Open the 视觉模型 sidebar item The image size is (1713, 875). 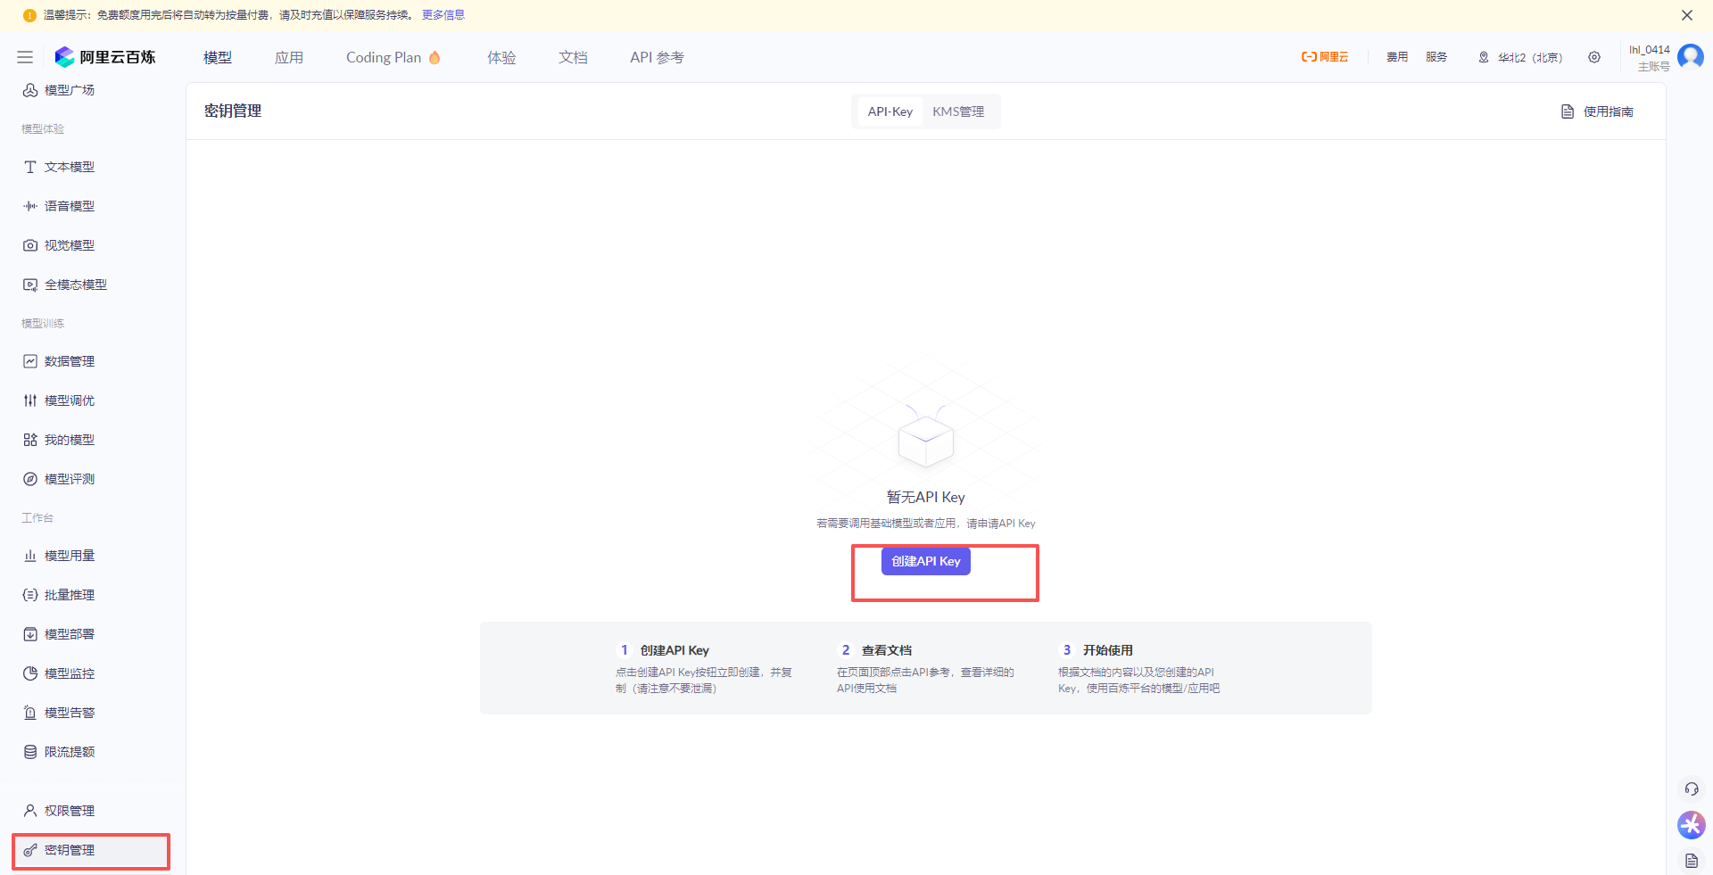pos(59,245)
